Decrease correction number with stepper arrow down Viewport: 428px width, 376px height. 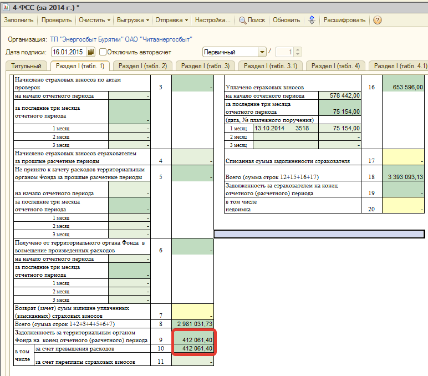pyautogui.click(x=298, y=54)
